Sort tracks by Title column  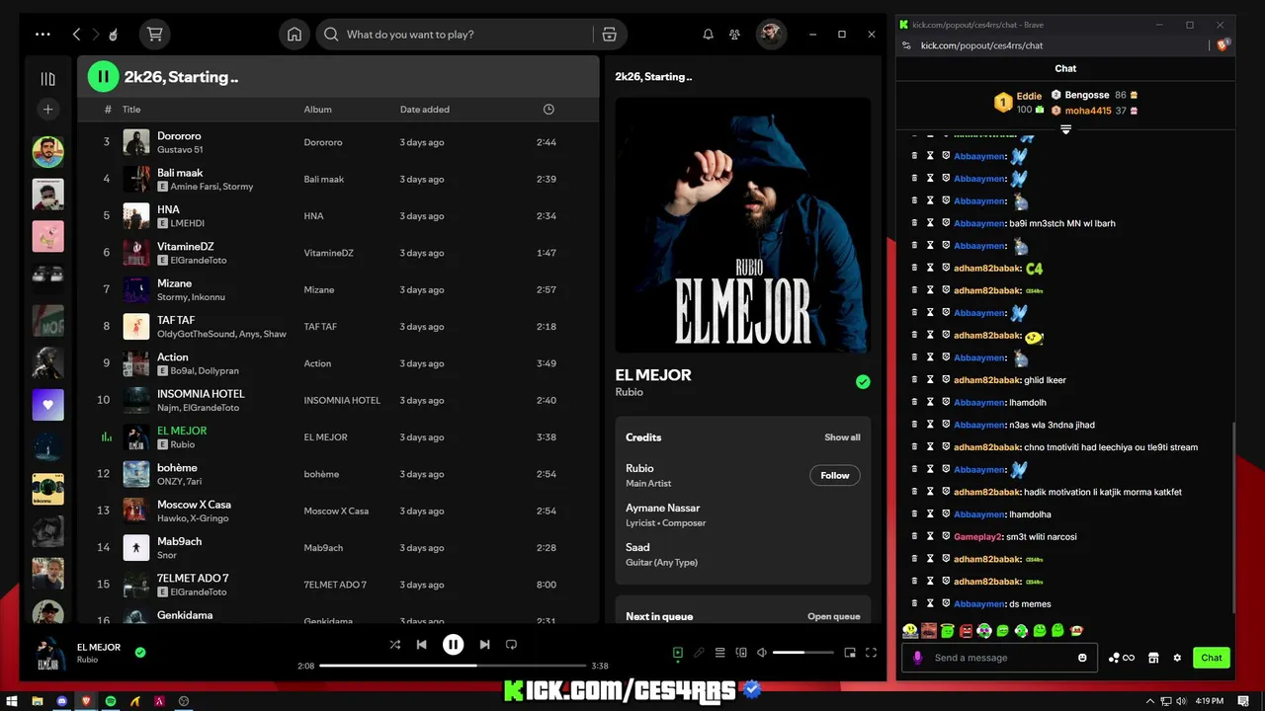tap(131, 110)
